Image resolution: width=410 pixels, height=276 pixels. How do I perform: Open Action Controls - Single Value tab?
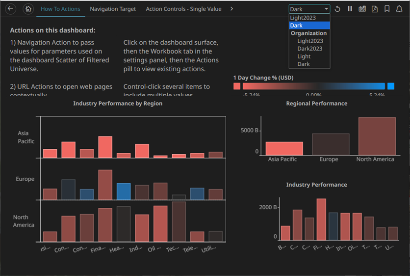(183, 9)
